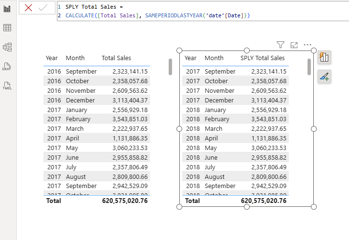Click the Month header in left table
Image resolution: width=349 pixels, height=240 pixels.
click(x=75, y=58)
